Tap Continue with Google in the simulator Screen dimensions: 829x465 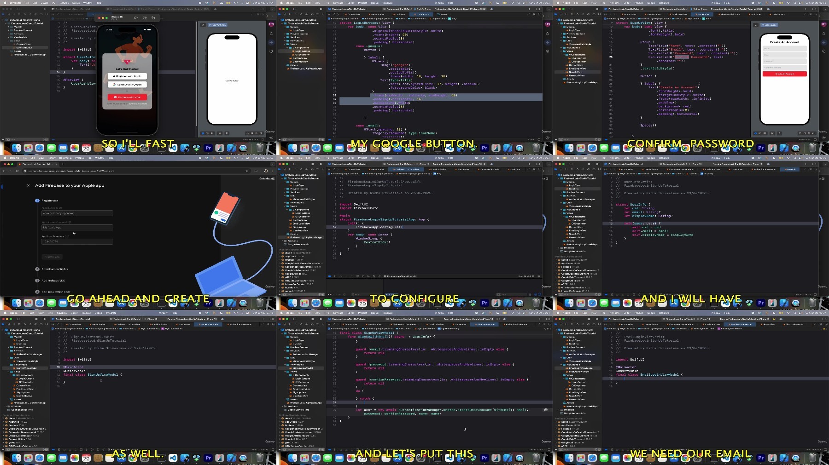tap(127, 85)
